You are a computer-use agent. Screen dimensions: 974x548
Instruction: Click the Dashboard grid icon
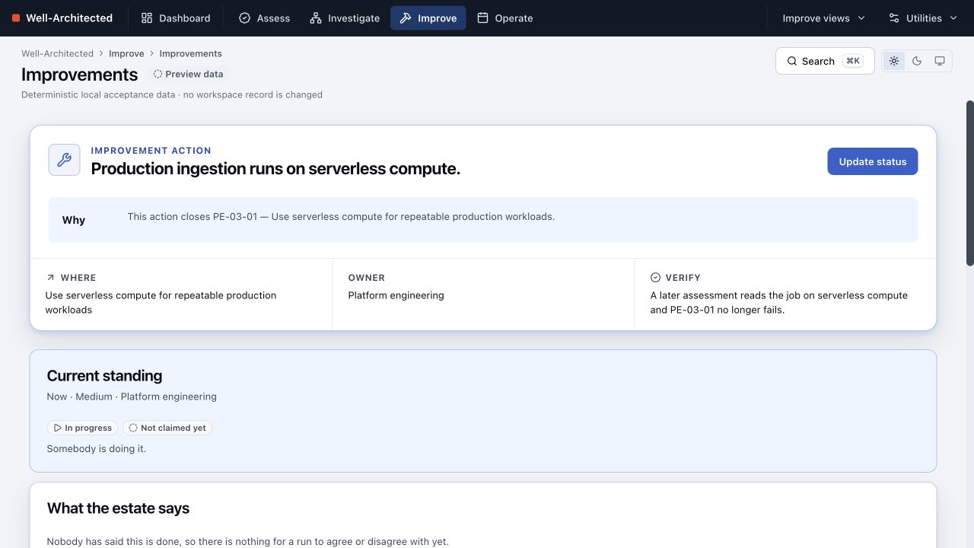147,18
